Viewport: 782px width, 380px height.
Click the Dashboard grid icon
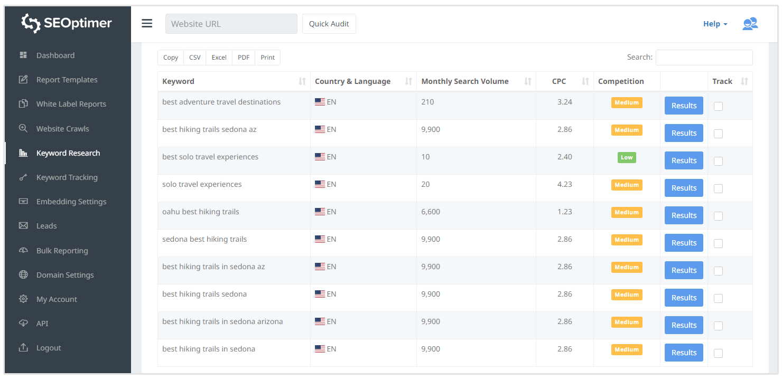(x=23, y=55)
